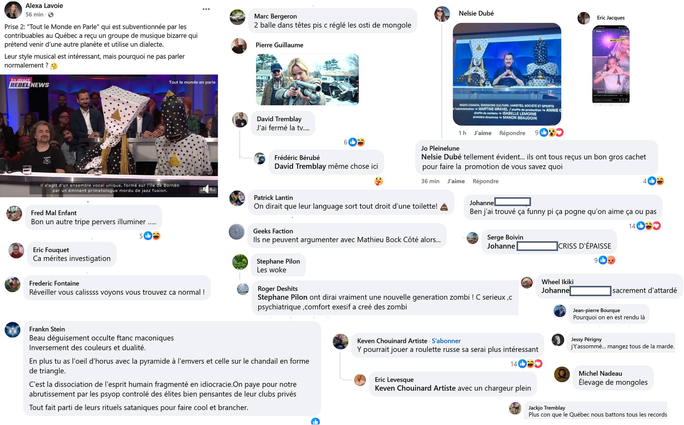The image size is (684, 425).
Task: Click Répondre under Jo Pleinelune's comment
Action: (x=485, y=181)
